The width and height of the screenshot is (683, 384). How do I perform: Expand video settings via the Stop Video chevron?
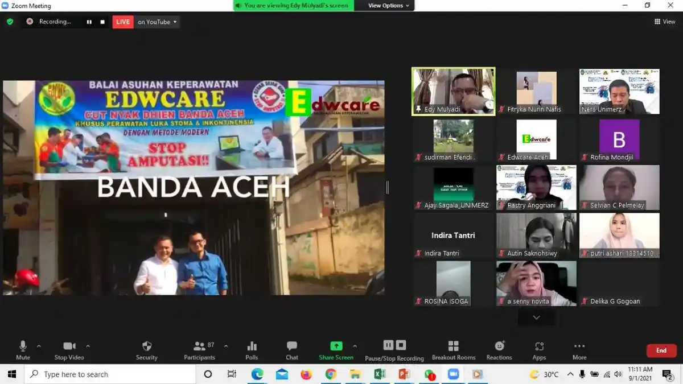coord(88,345)
